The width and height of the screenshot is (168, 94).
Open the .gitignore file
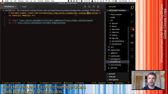tap(114, 53)
